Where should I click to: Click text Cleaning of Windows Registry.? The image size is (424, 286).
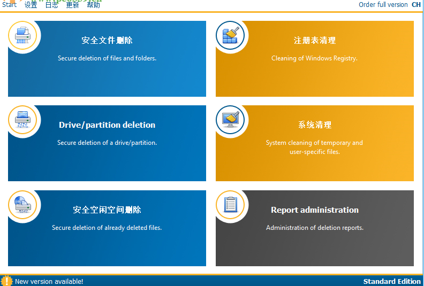tap(314, 58)
